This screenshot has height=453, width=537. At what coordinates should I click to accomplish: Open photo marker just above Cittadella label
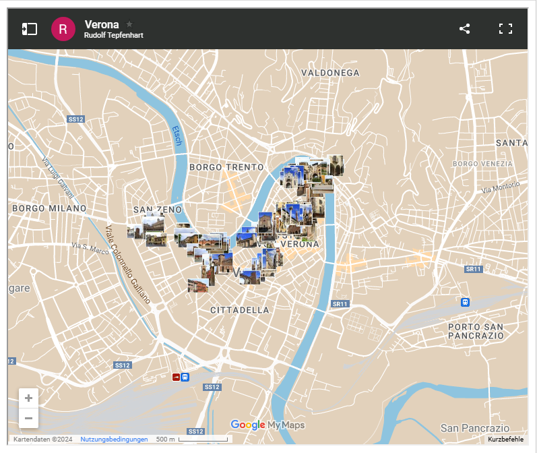(197, 285)
